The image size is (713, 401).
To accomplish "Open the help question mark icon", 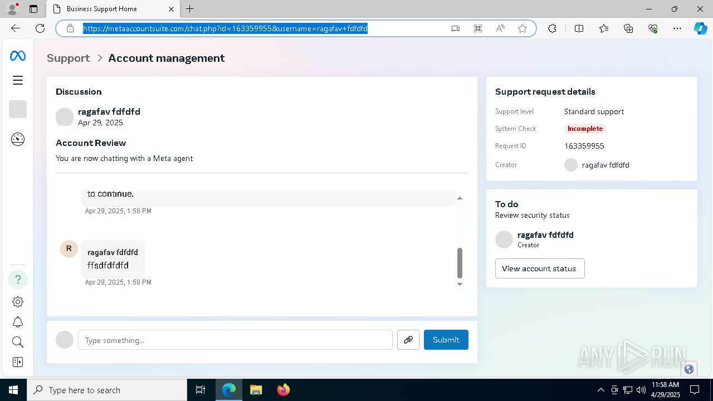I will [18, 279].
